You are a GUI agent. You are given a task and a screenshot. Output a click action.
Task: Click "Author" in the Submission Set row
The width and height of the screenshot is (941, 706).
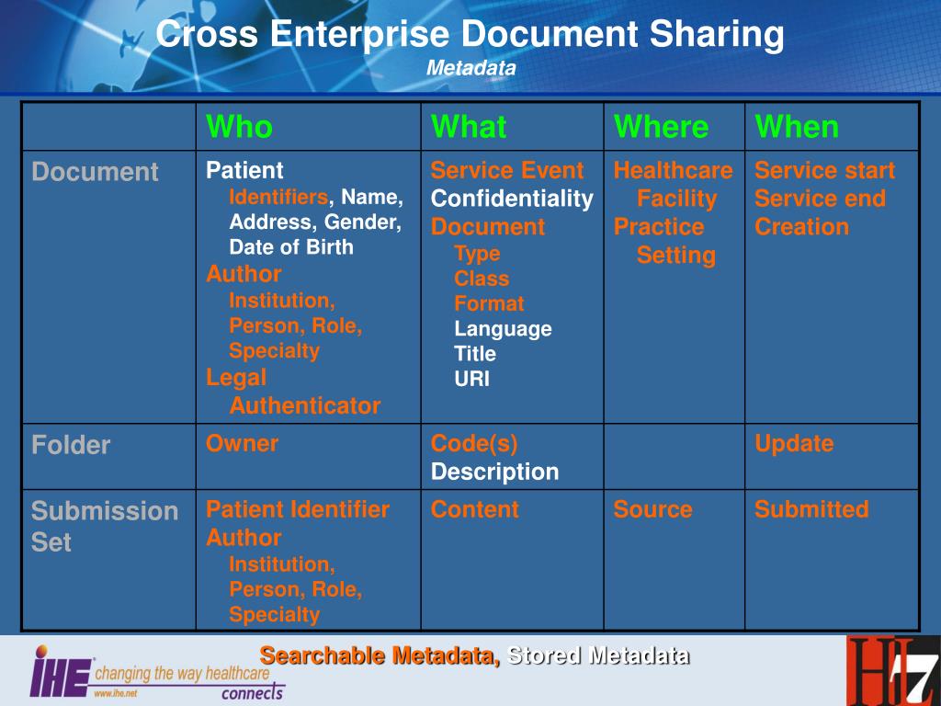244,538
